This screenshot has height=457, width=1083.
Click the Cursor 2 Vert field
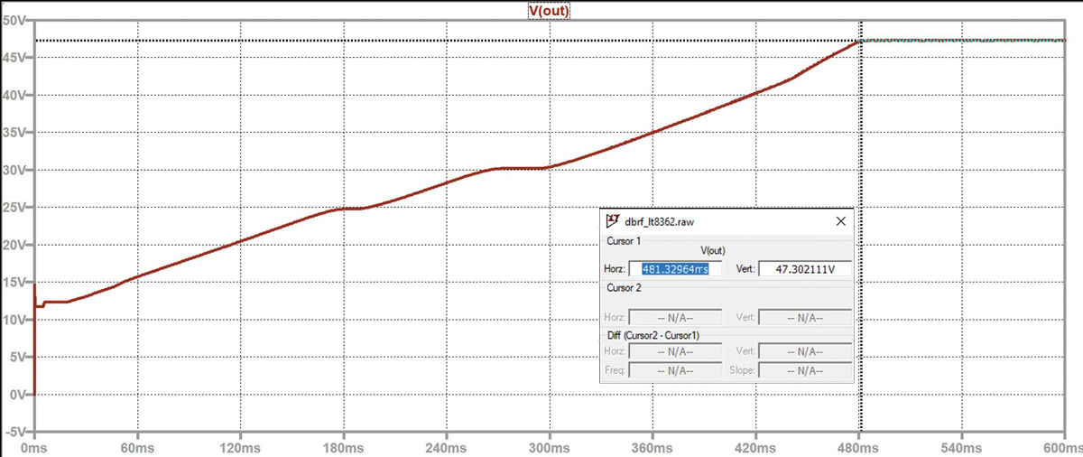805,317
